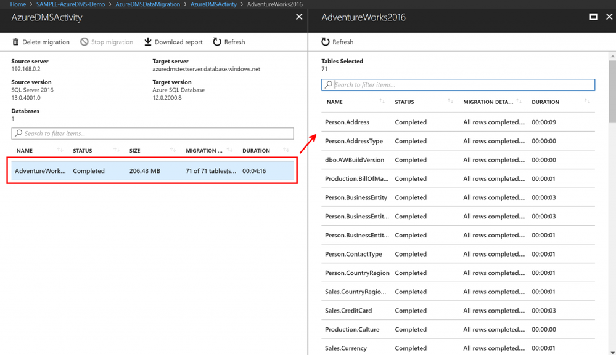Maximize the AdventureWorks2016 blade
This screenshot has height=355, width=616.
[x=594, y=17]
